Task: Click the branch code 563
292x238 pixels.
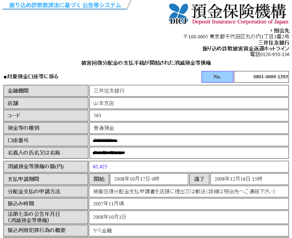Action: click(97, 116)
